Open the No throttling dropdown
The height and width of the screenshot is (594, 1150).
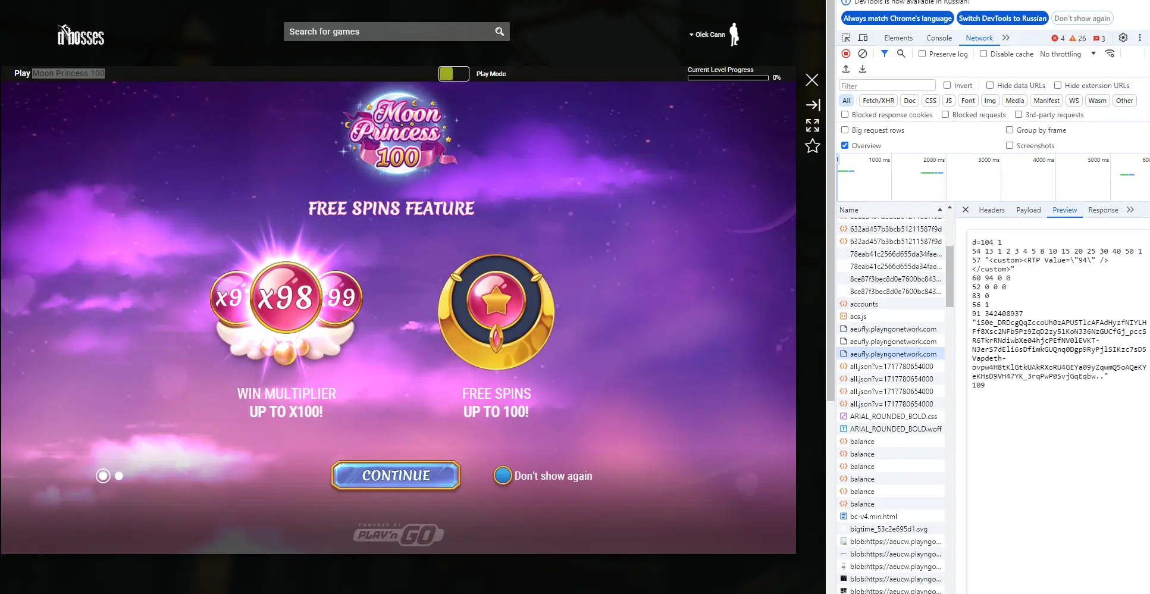point(1068,54)
